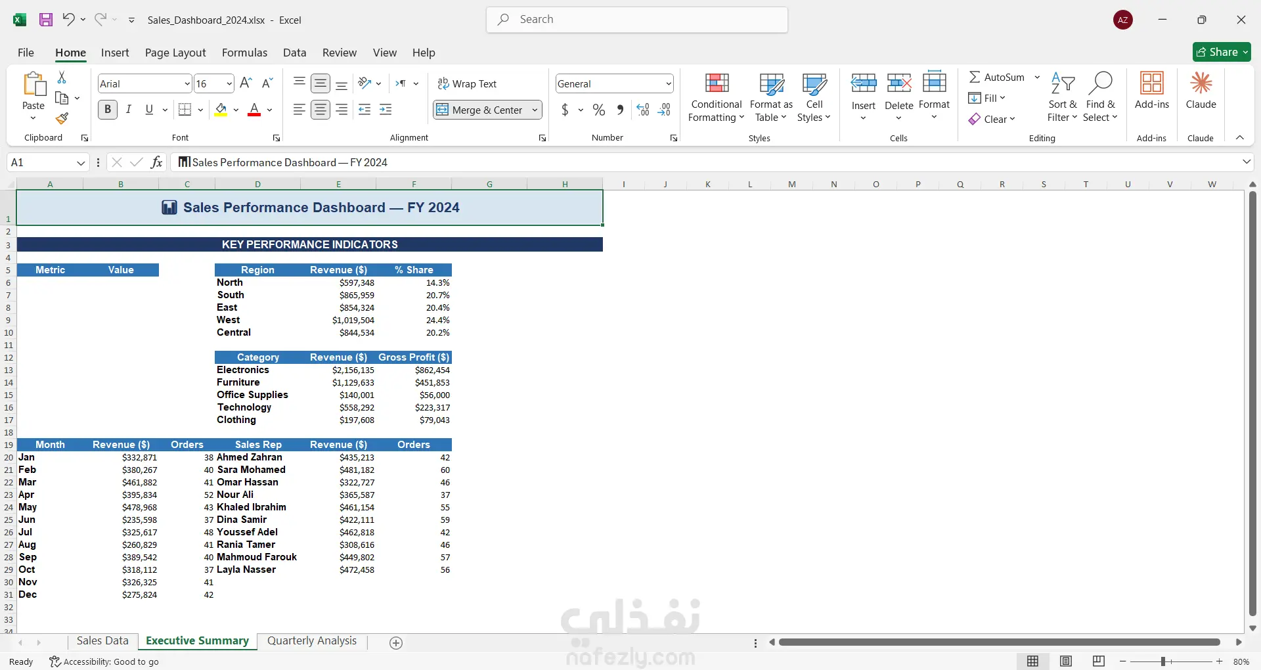Click the Copy icon in Clipboard group
The width and height of the screenshot is (1261, 670).
(x=62, y=98)
